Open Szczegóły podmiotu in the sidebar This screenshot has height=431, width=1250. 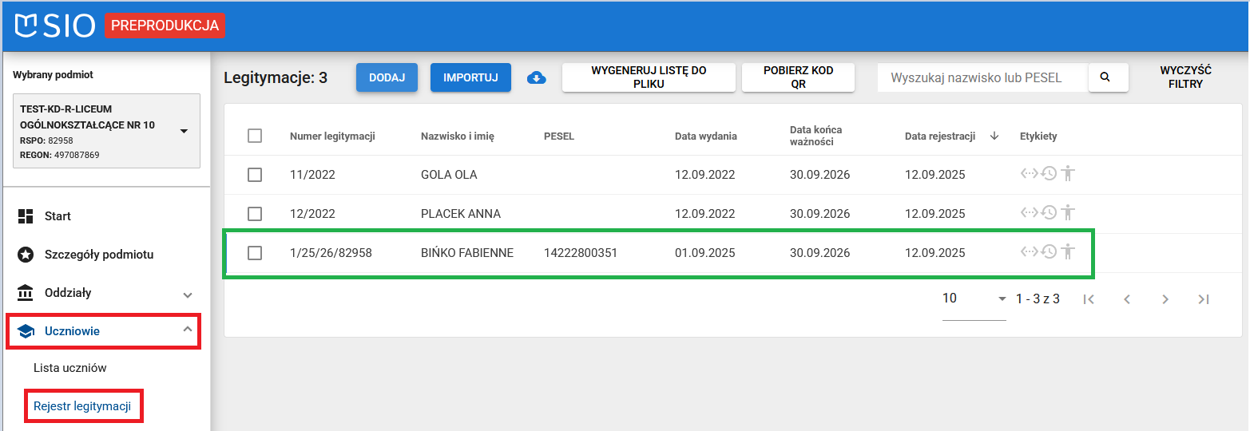pos(98,255)
